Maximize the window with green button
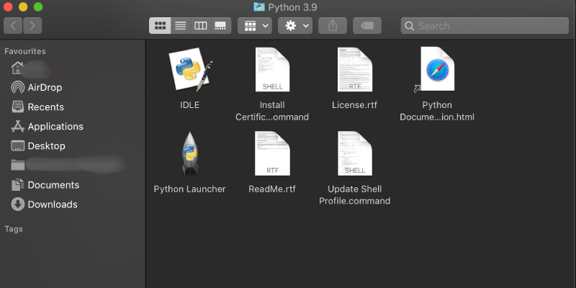 click(38, 6)
